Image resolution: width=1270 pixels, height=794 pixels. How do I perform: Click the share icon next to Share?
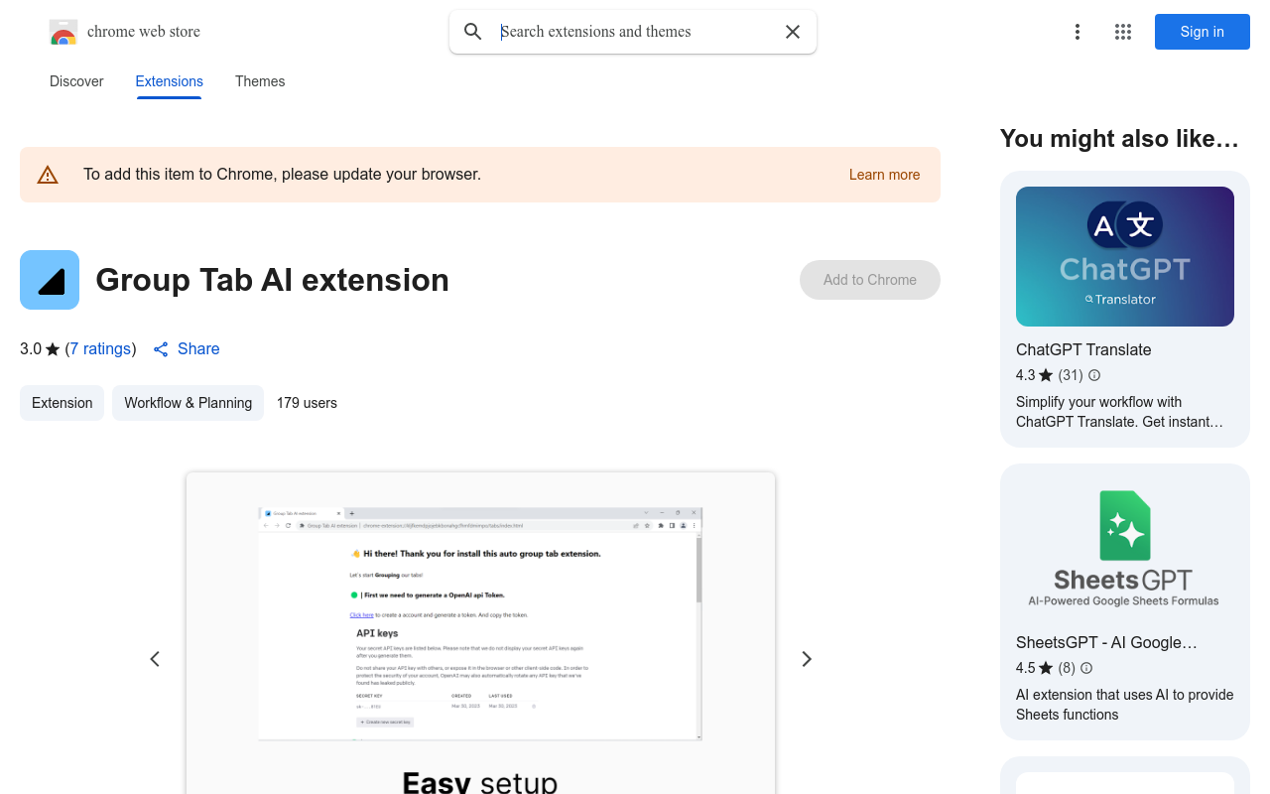tap(161, 349)
